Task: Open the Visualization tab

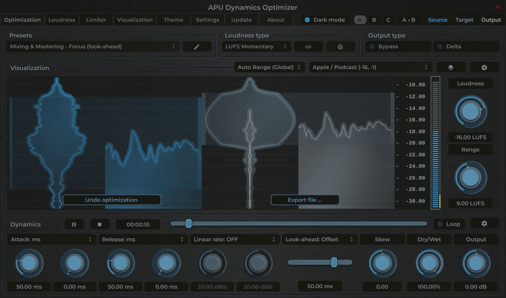Action: point(134,20)
